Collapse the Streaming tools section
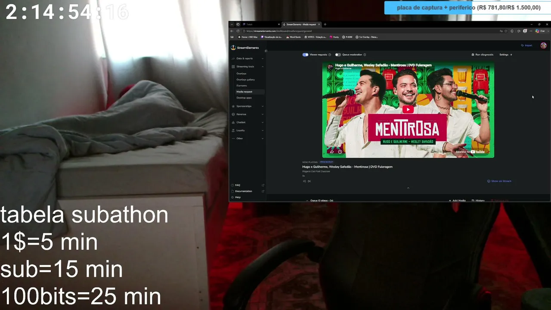 [x=247, y=67]
